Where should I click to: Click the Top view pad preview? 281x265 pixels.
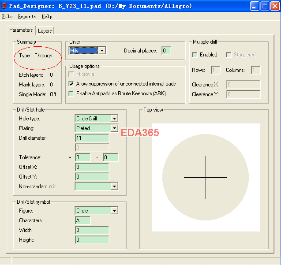point(206,177)
